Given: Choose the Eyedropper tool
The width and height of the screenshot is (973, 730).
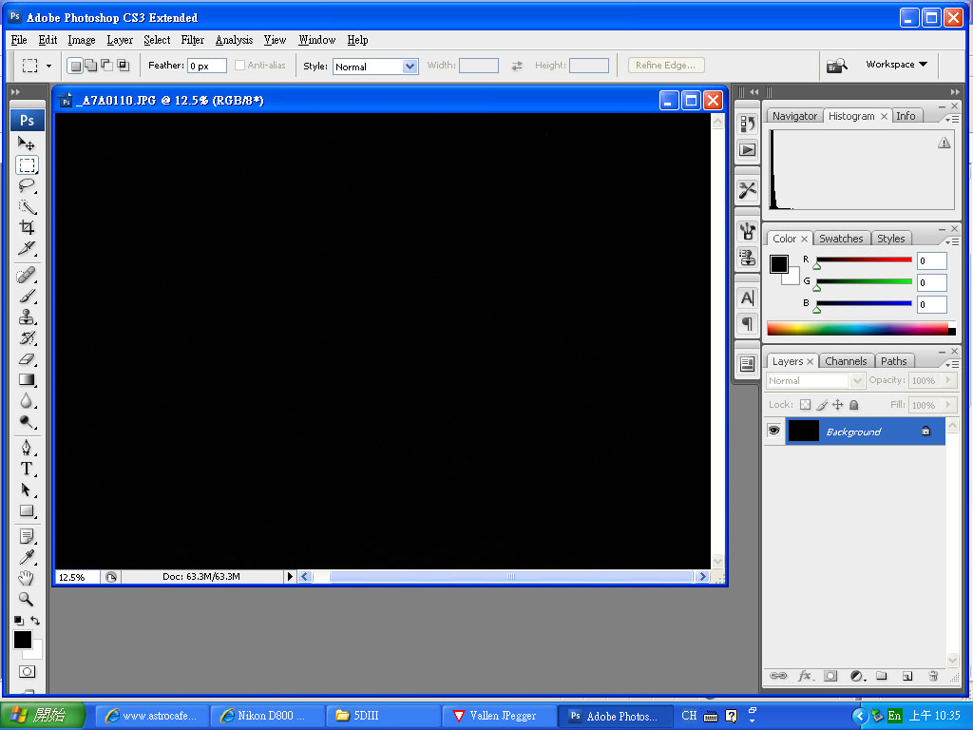Looking at the screenshot, I should pyautogui.click(x=27, y=557).
